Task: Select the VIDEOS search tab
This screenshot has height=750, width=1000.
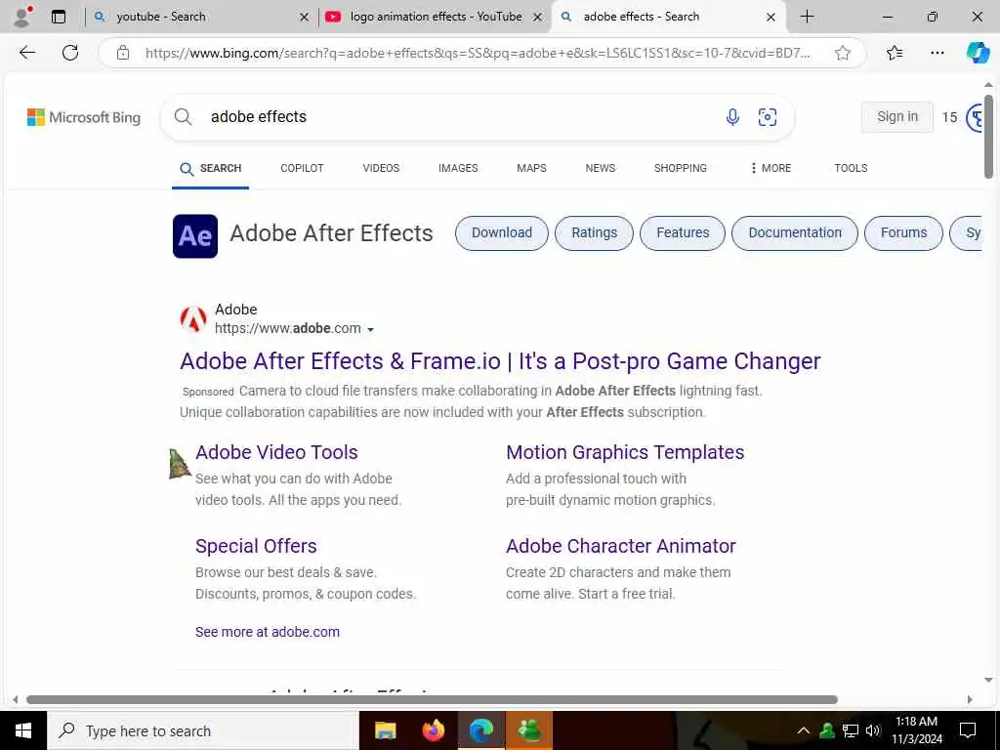Action: point(382,168)
